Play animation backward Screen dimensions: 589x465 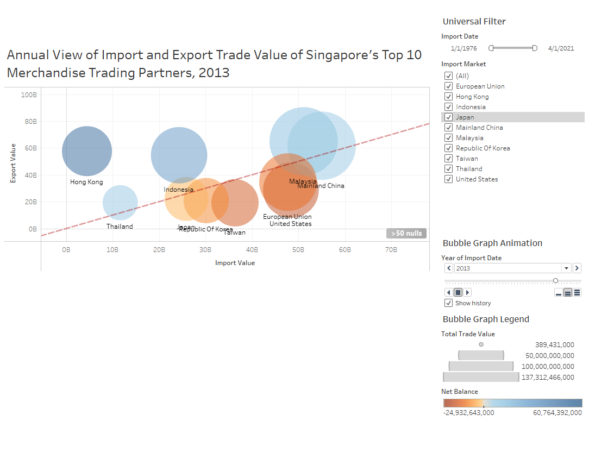click(x=449, y=292)
